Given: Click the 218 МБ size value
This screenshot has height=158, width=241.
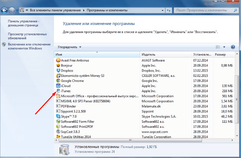Looking at the screenshot, I should point(227,91).
